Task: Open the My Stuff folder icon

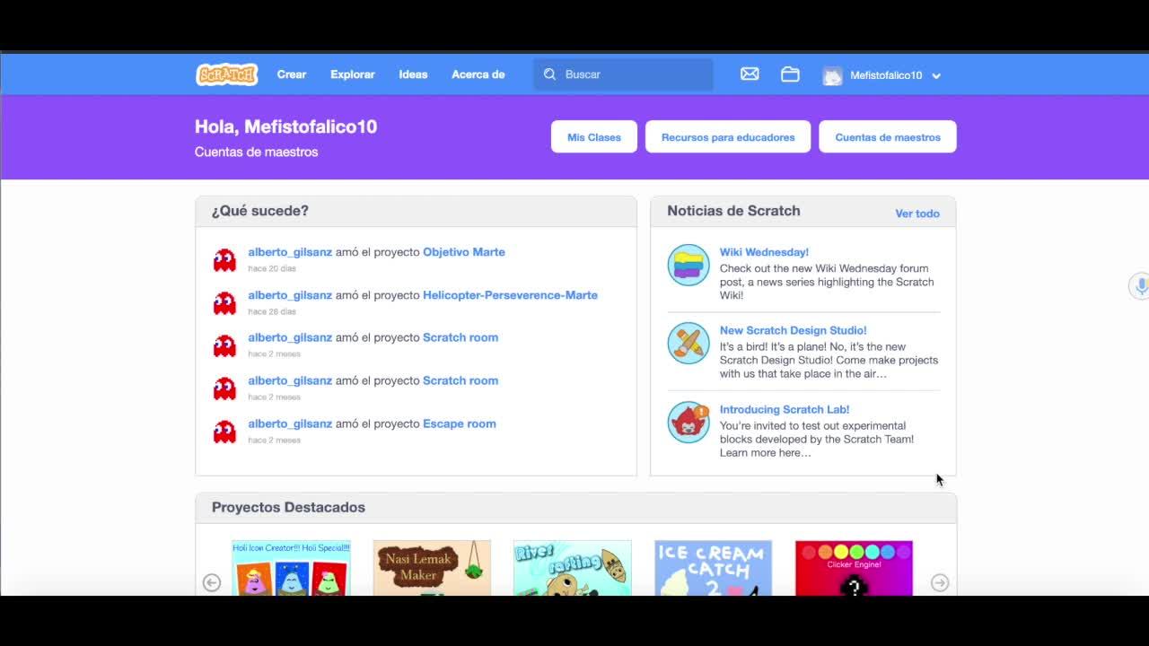Action: coord(790,74)
